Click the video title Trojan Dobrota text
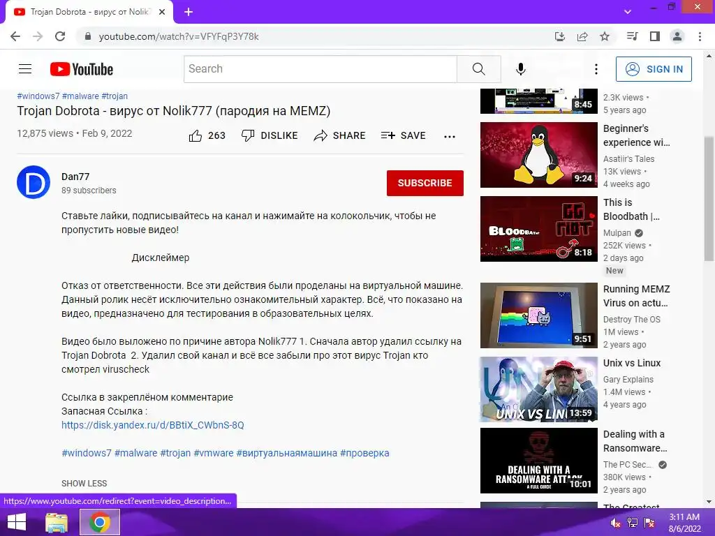Image resolution: width=715 pixels, height=536 pixels. click(x=174, y=111)
